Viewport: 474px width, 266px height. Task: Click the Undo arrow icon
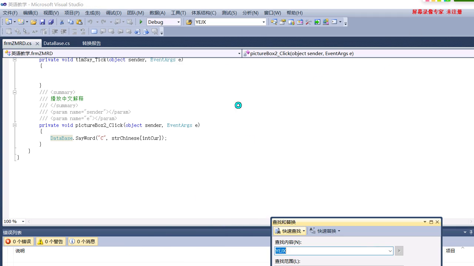point(90,22)
